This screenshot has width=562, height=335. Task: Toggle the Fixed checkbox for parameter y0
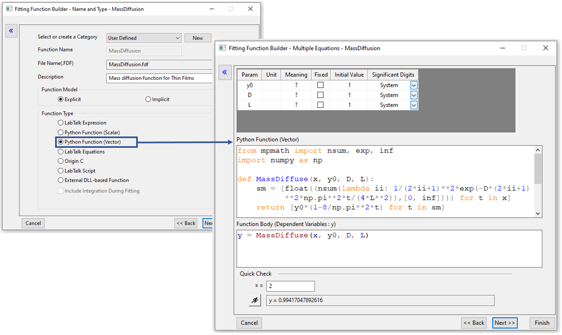pos(320,85)
